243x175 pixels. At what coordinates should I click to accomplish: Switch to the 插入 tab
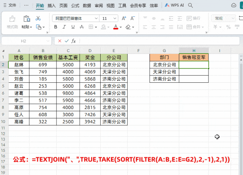click(52, 6)
